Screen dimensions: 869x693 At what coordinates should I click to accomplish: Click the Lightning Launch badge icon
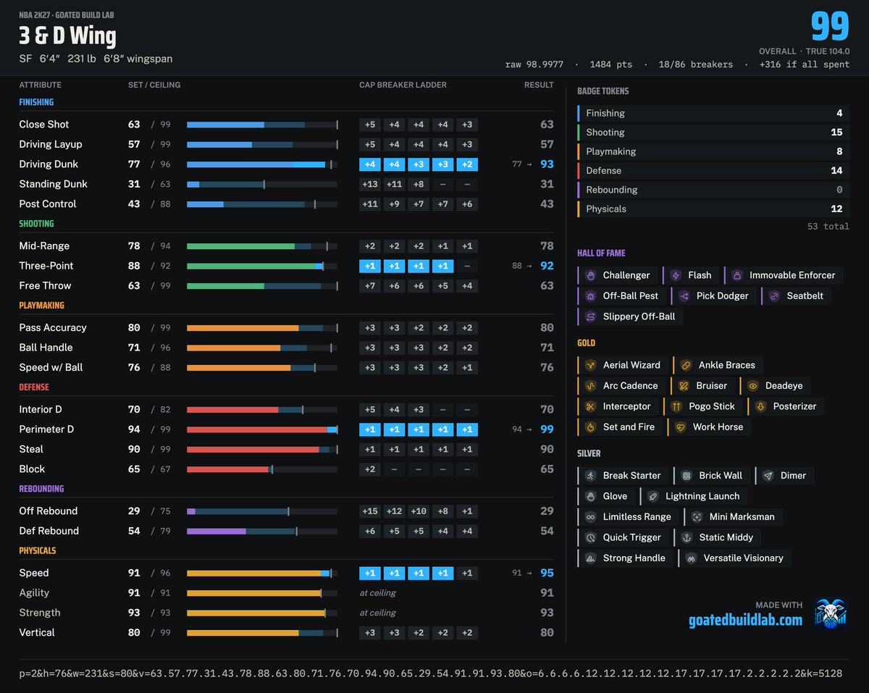click(x=653, y=496)
